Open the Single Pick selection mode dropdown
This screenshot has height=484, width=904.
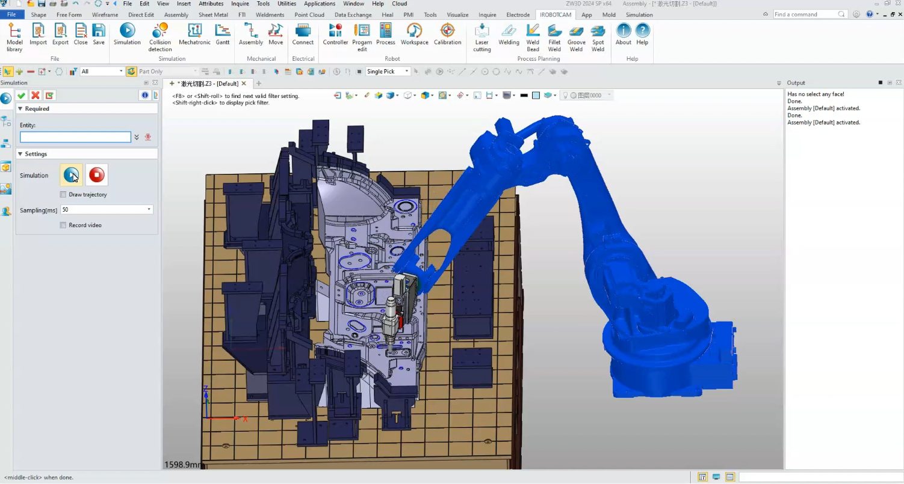[407, 71]
